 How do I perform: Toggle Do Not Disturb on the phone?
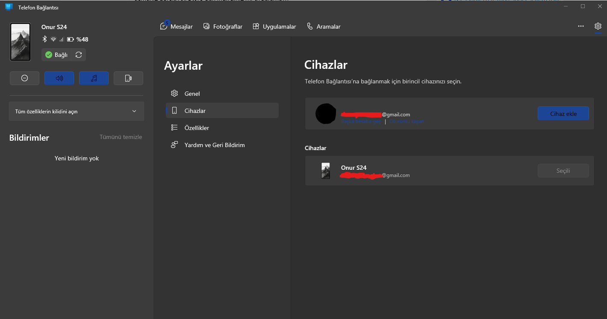tap(24, 78)
